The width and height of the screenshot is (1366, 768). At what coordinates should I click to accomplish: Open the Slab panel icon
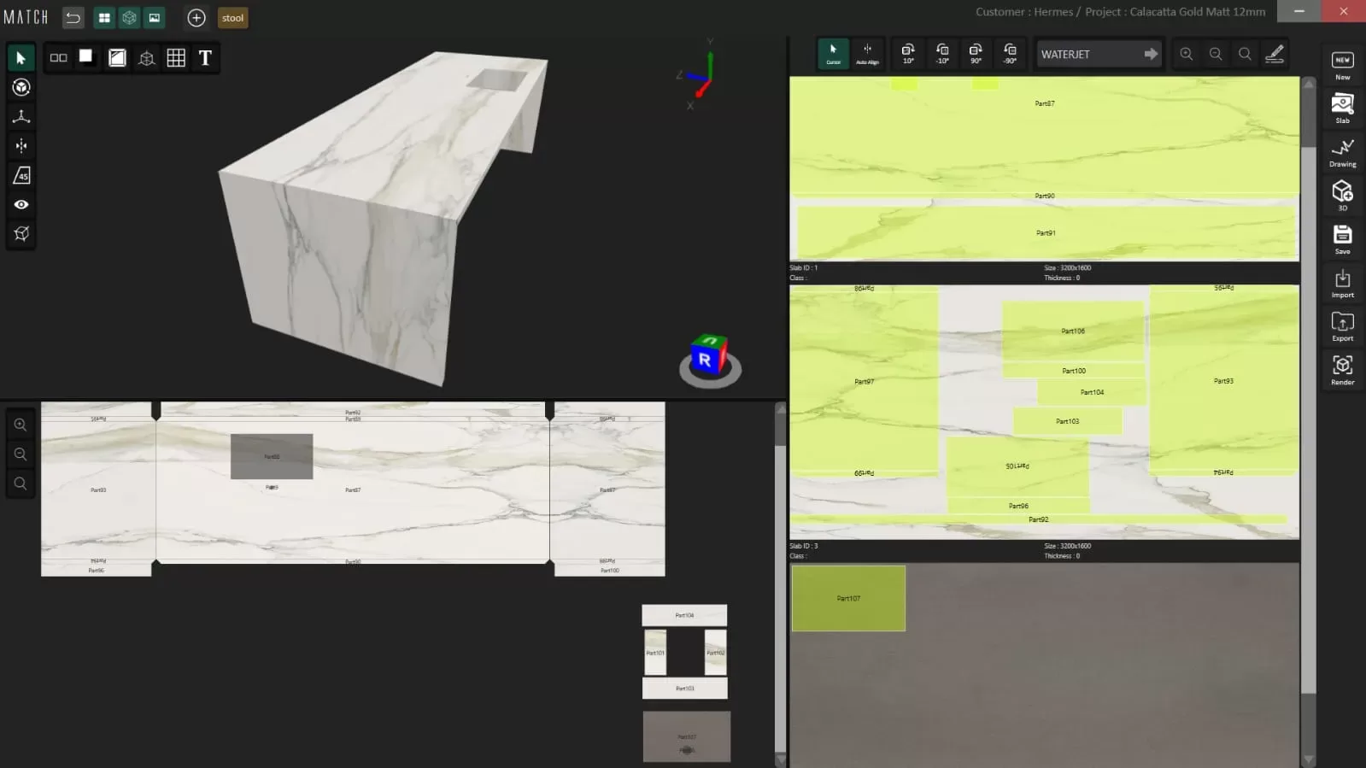[1342, 108]
